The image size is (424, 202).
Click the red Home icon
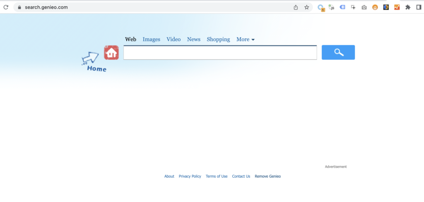point(111,53)
